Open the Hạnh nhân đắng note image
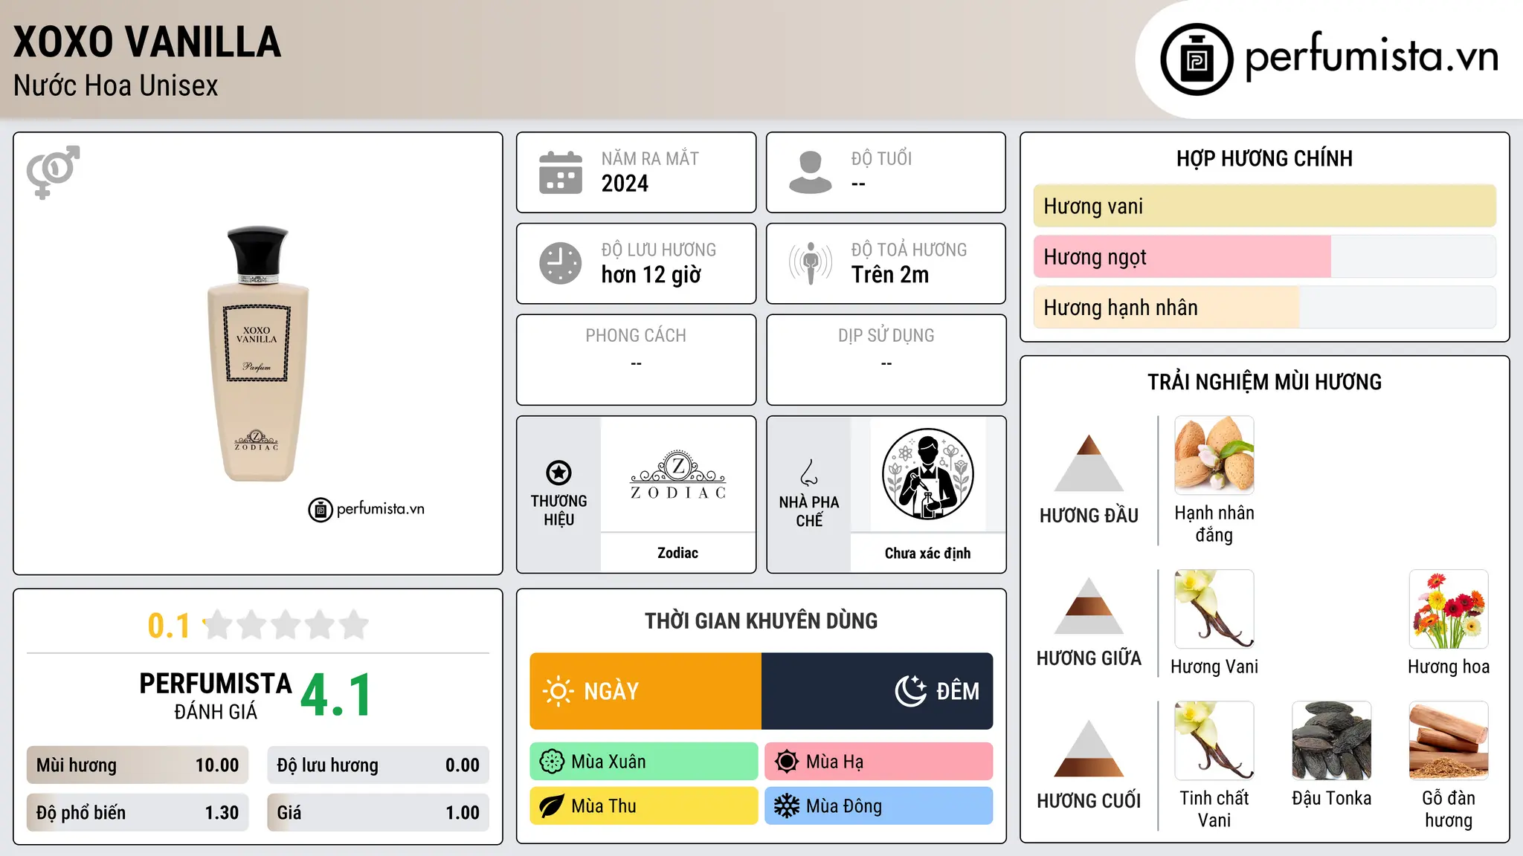Image resolution: width=1523 pixels, height=856 pixels. tap(1214, 455)
